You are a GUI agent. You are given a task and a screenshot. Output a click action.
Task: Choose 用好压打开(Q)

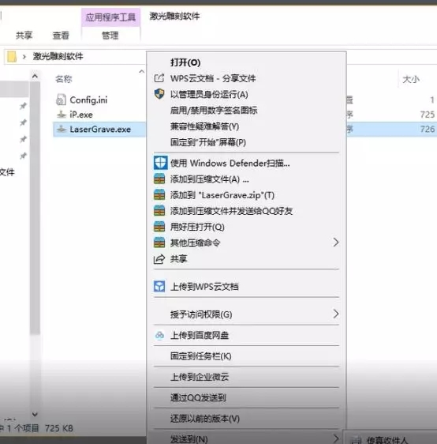click(x=197, y=227)
